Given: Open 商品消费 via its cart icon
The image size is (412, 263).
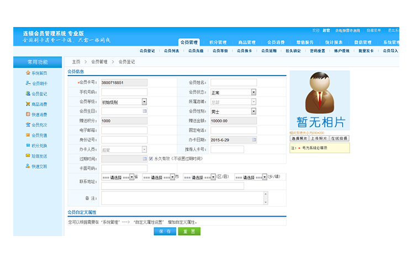Looking at the screenshot, I should click(28, 104).
